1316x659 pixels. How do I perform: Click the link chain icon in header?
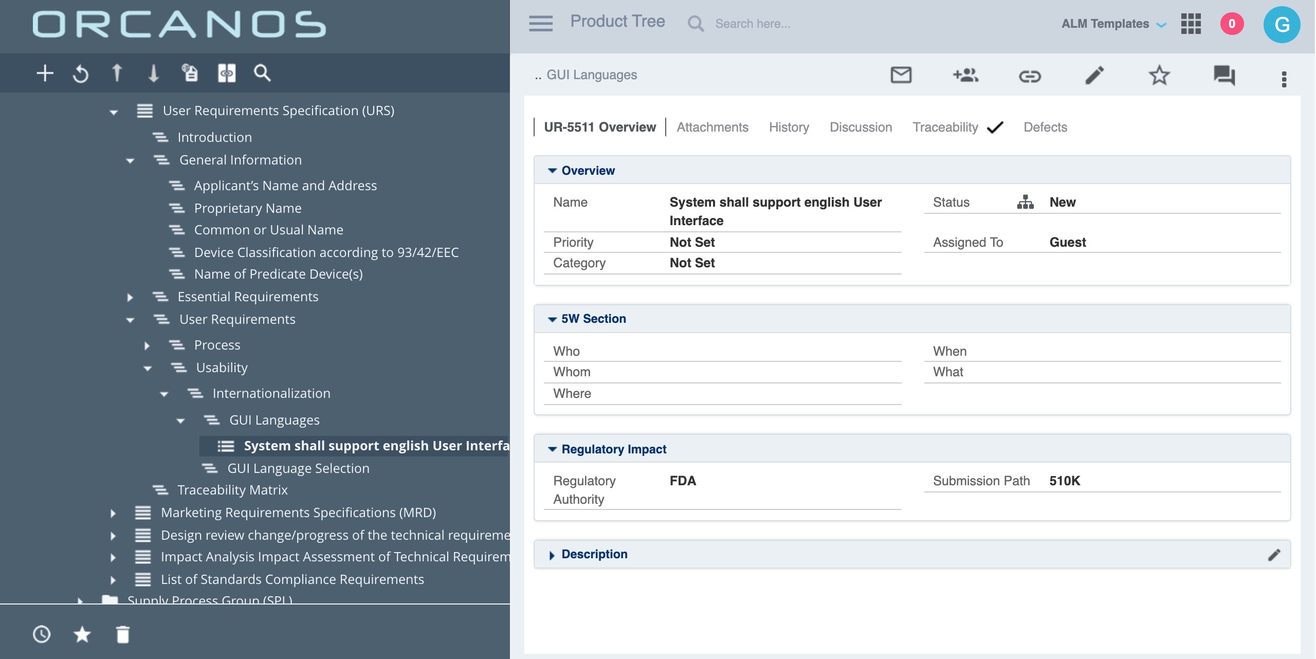(x=1030, y=77)
